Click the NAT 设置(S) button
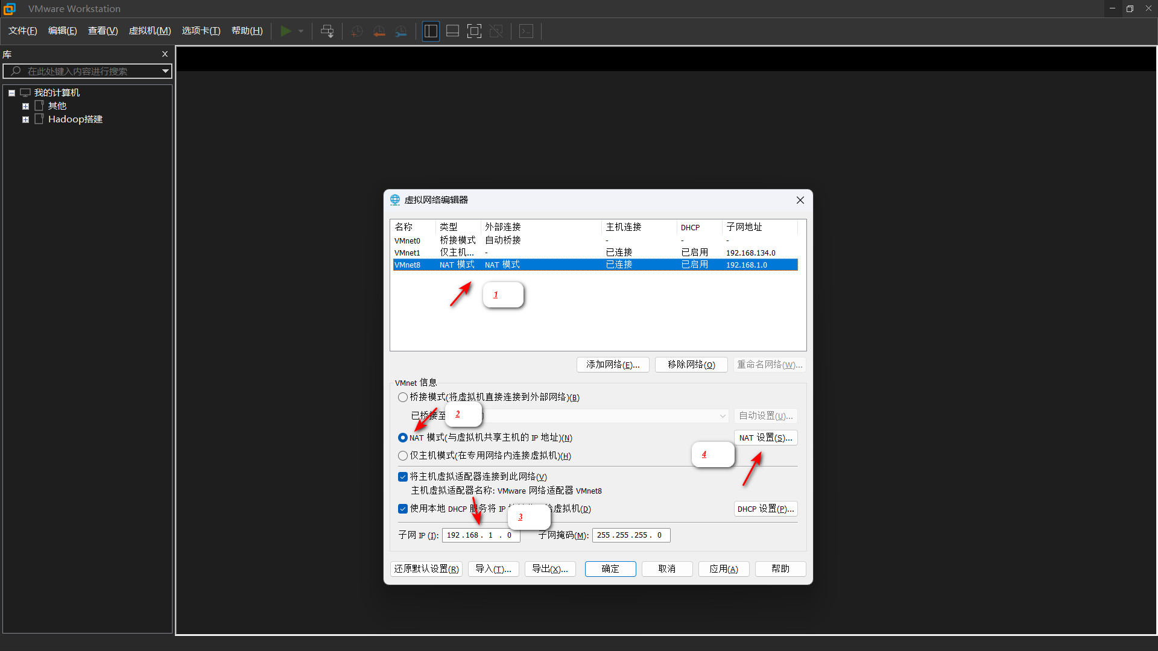Viewport: 1158px width, 651px height. pyautogui.click(x=765, y=438)
